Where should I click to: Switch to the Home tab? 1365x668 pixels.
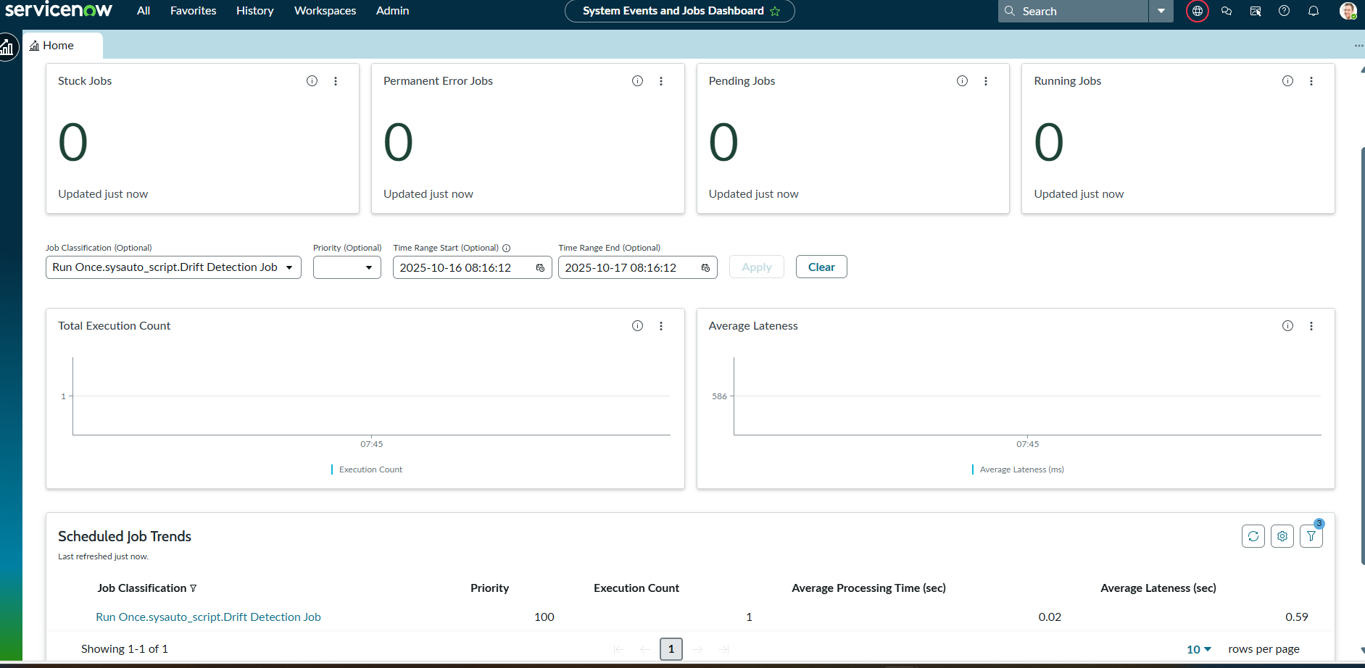pyautogui.click(x=58, y=46)
